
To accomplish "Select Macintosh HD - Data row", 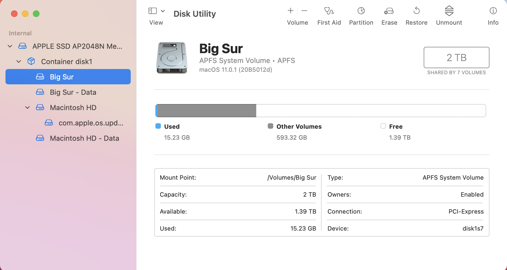I will tap(68, 138).
